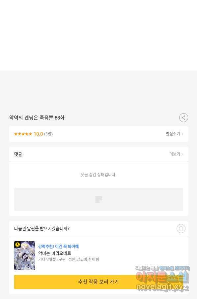197x299 pixels.
Task: Tap the 로판 genre tag
Action: pos(62,259)
